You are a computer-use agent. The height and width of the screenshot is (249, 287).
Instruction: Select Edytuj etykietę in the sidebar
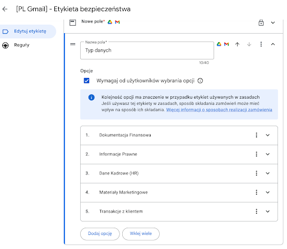[28, 31]
